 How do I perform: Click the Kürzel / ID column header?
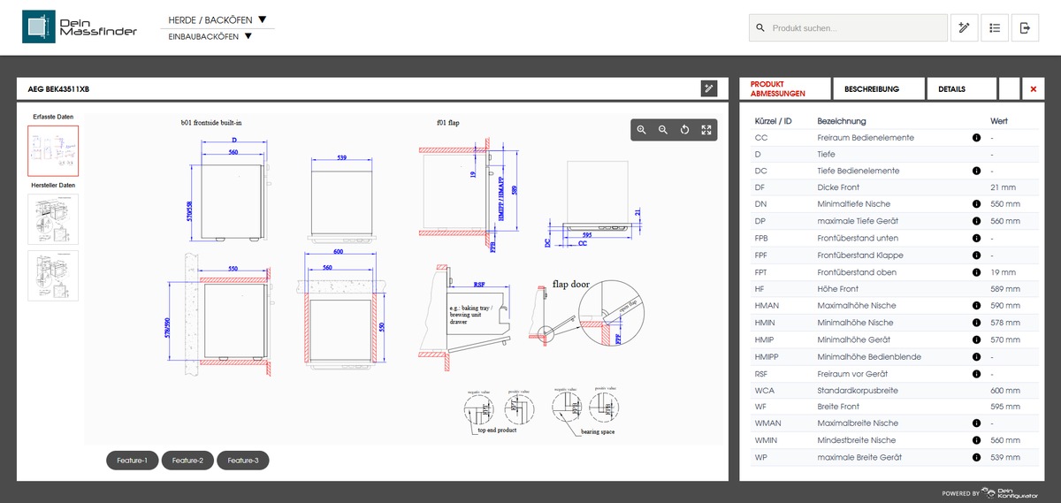pos(774,121)
